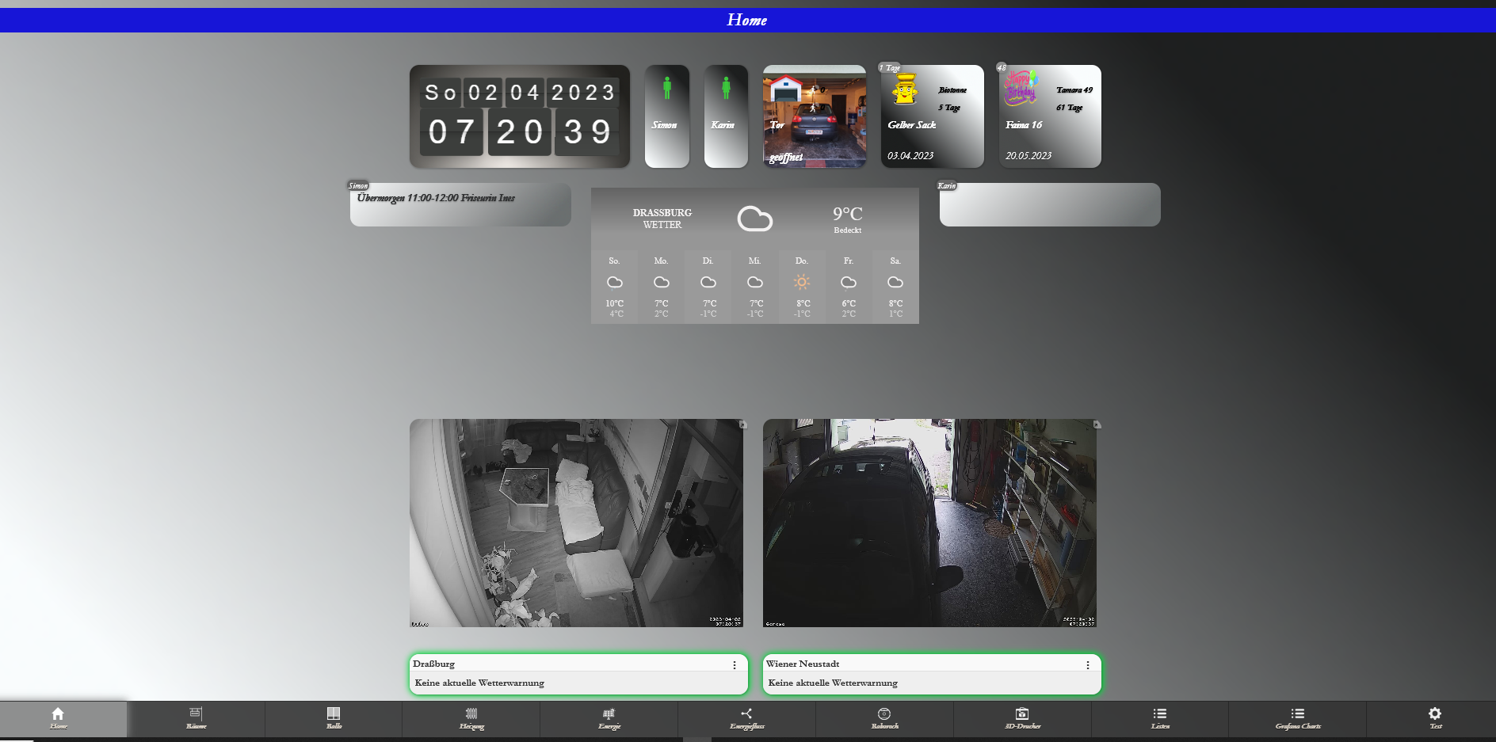Click the 'Tor' label on garage card
1496x742 pixels.
(x=777, y=125)
